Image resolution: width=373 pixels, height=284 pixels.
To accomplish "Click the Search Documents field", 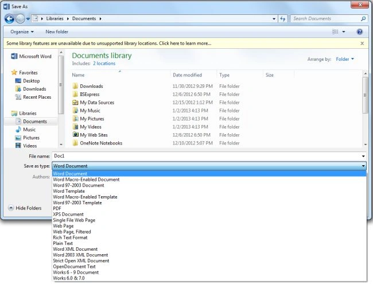I will pyautogui.click(x=325, y=18).
